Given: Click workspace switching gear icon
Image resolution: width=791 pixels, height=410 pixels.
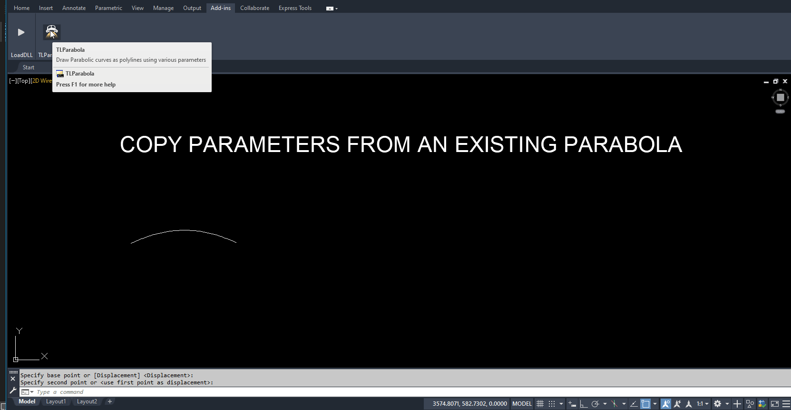Looking at the screenshot, I should (x=718, y=404).
